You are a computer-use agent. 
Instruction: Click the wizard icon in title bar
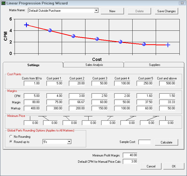tap(3, 3)
